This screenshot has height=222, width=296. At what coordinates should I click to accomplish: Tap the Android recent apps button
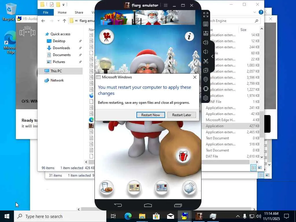tap(178, 205)
